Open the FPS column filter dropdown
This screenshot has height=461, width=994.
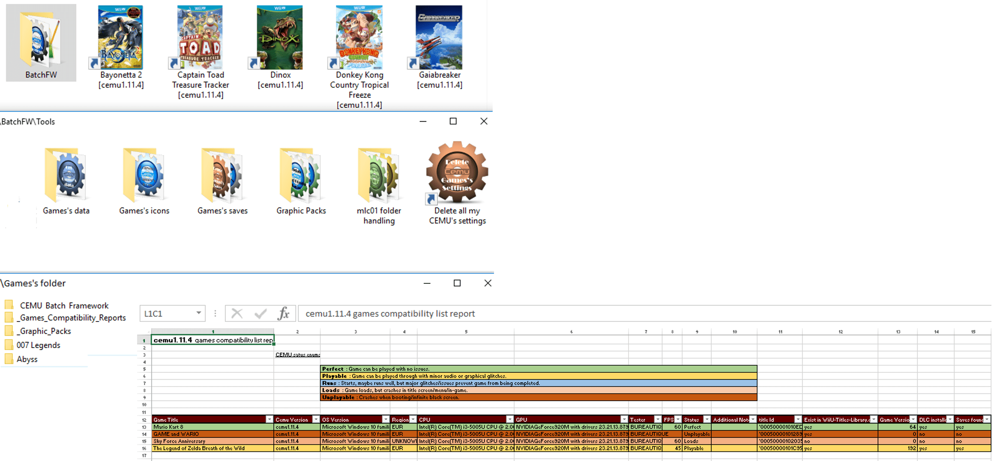point(678,419)
